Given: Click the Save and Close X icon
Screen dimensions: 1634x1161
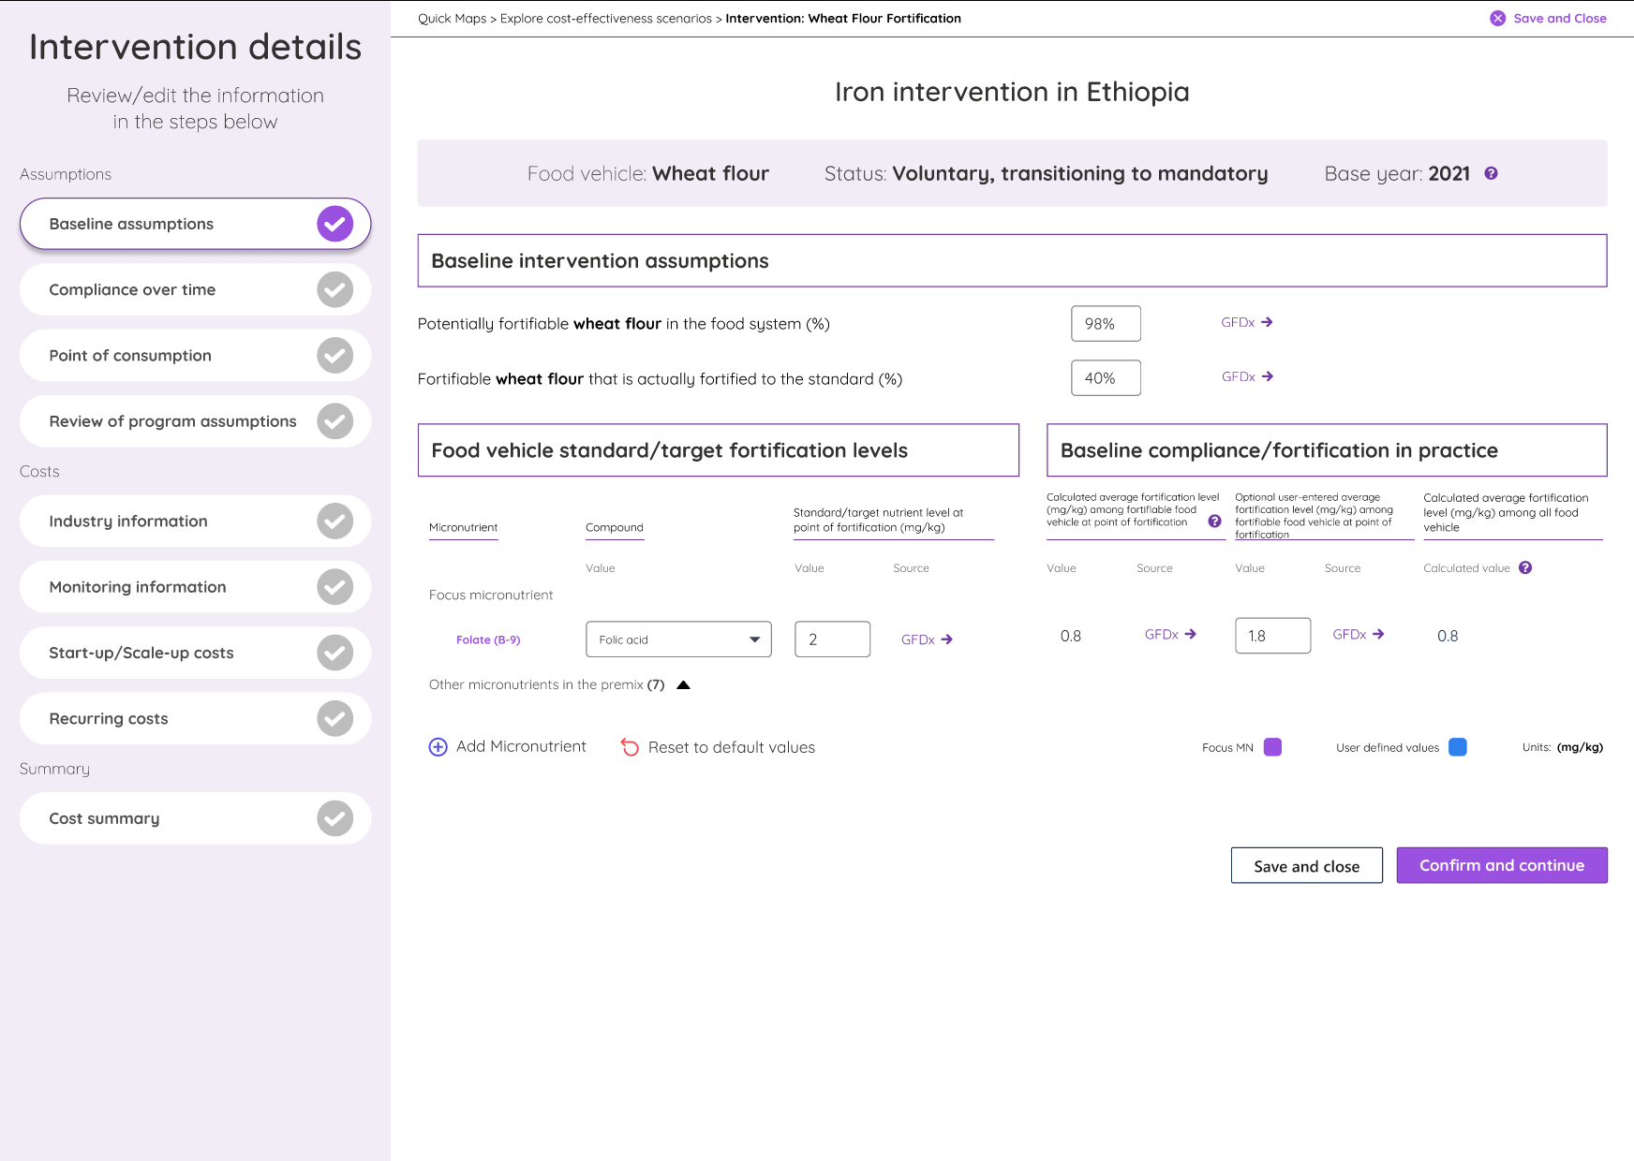Looking at the screenshot, I should point(1500,18).
